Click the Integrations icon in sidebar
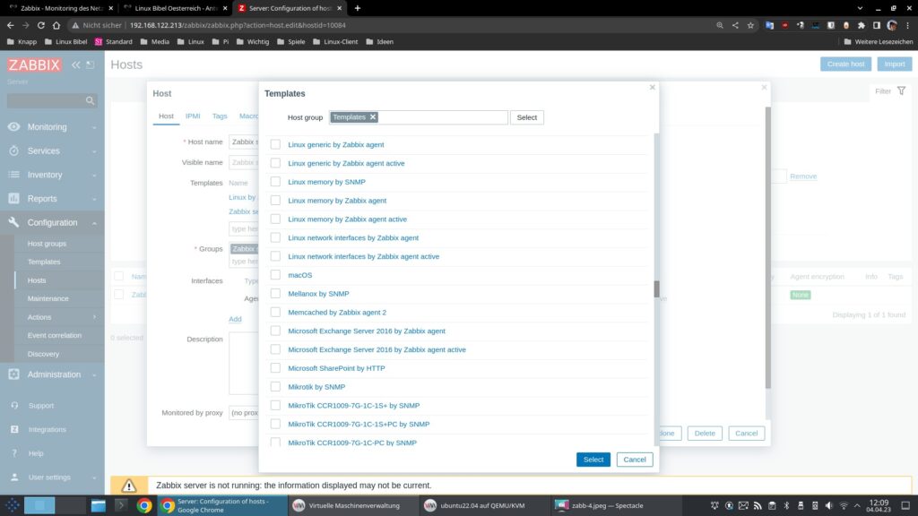This screenshot has height=516, width=918. pyautogui.click(x=14, y=429)
